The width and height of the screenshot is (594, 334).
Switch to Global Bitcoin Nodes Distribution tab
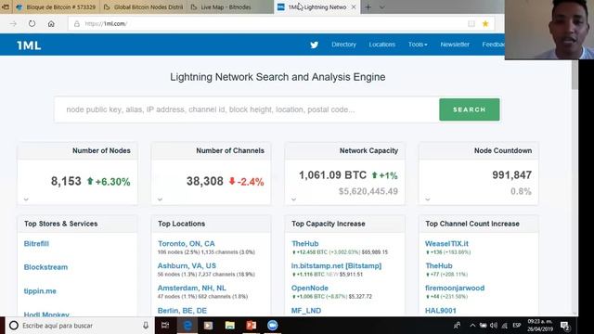pyautogui.click(x=143, y=6)
